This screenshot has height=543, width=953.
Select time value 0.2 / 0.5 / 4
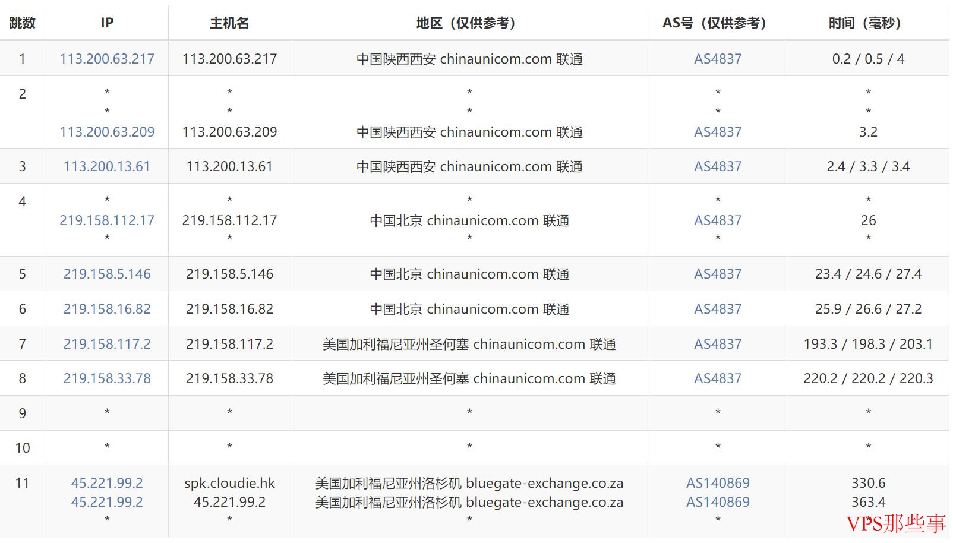tap(868, 59)
